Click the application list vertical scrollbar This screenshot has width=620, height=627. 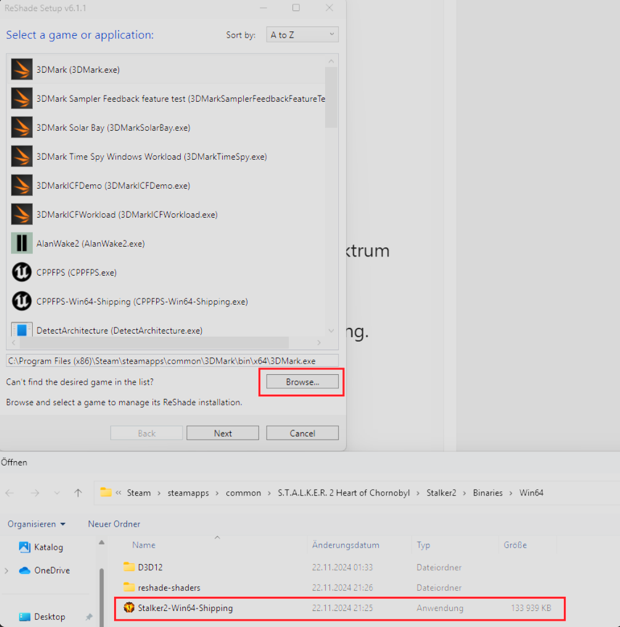click(331, 99)
